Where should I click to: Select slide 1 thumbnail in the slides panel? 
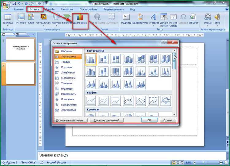[x=20, y=49]
